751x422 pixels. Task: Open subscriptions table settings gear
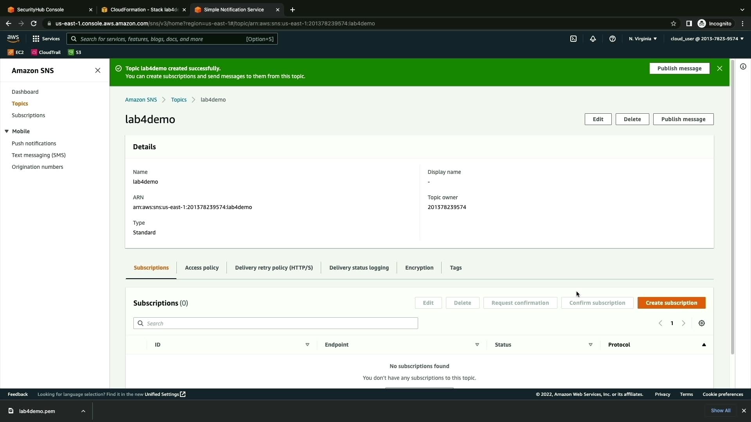pos(702,323)
